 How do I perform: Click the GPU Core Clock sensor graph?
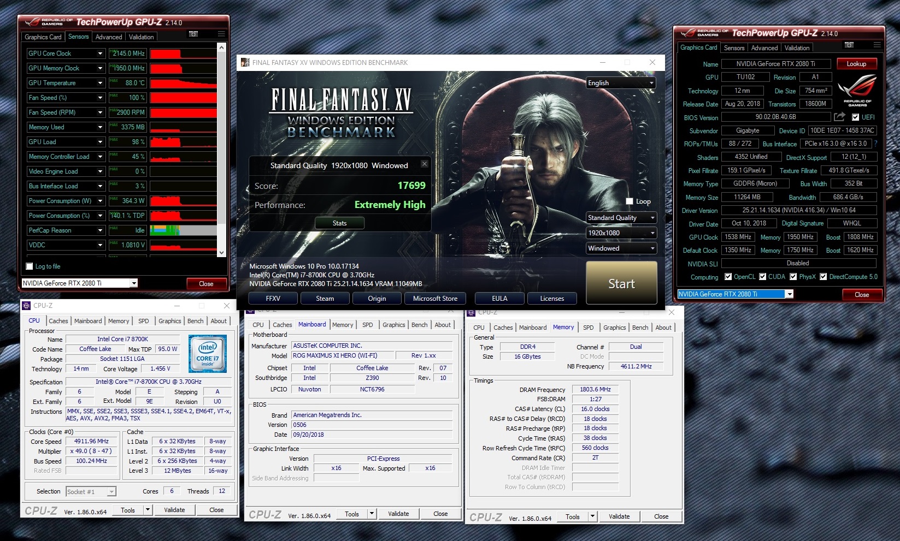coord(183,53)
